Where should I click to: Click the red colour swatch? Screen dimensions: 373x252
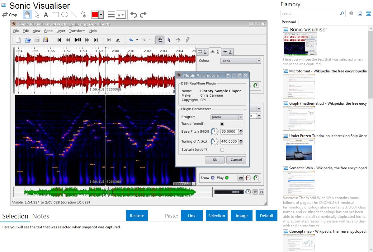coord(95,15)
